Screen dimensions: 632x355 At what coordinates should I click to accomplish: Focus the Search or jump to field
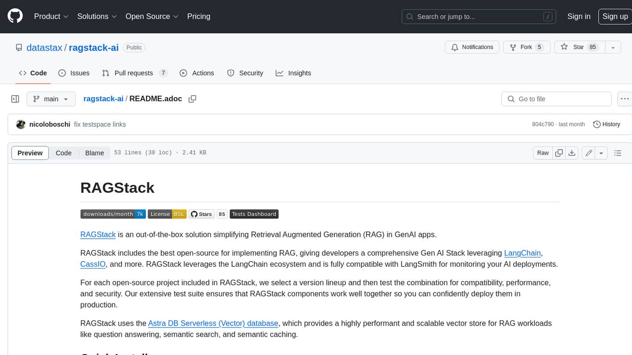point(479,17)
